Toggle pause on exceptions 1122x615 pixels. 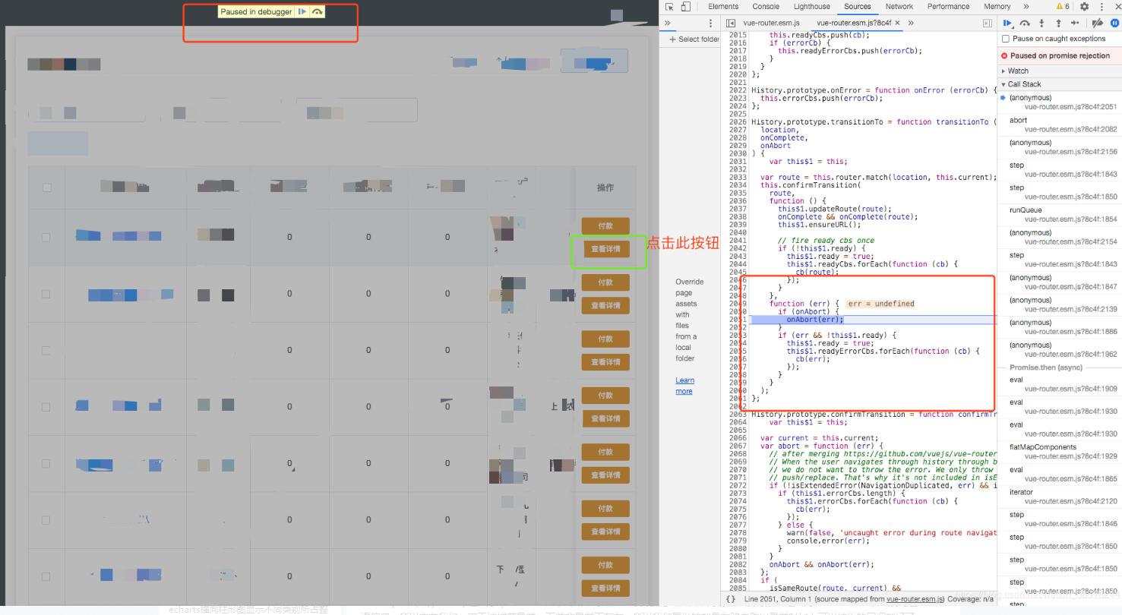[1115, 23]
